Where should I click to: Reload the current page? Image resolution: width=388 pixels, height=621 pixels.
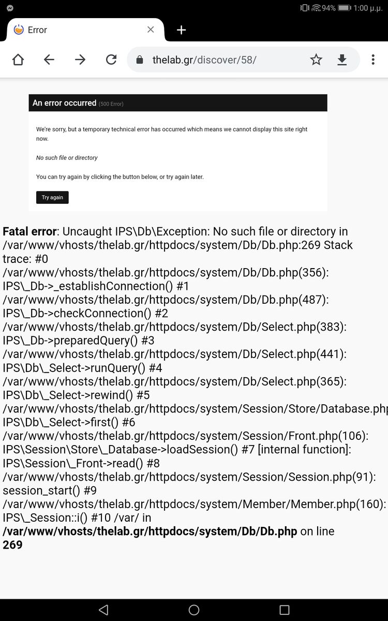[111, 60]
